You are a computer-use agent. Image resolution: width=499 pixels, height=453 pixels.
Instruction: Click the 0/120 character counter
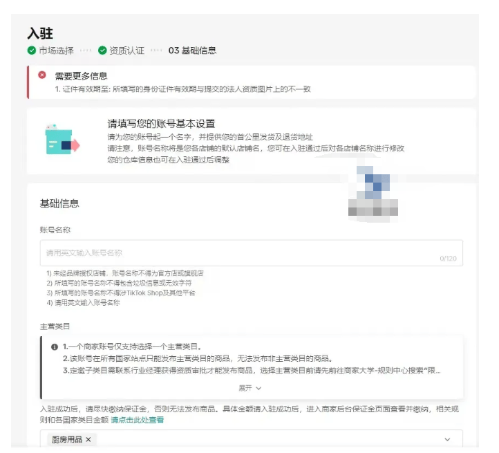coord(448,259)
